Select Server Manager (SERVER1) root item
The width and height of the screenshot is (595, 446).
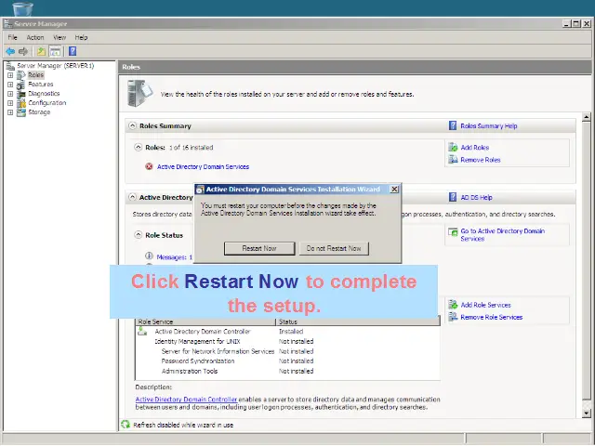pos(56,66)
